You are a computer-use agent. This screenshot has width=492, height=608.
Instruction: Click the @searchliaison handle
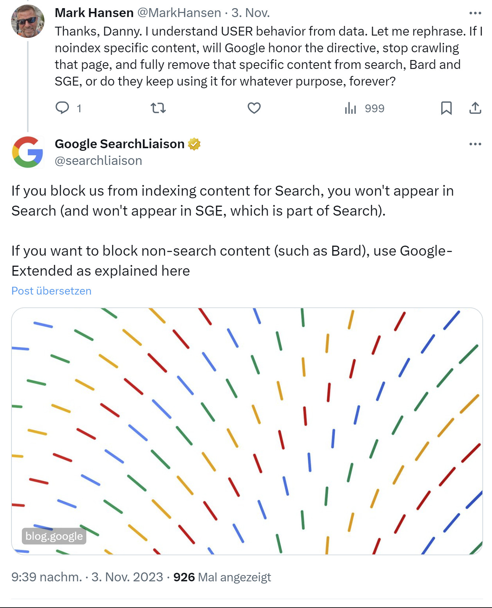click(x=99, y=160)
